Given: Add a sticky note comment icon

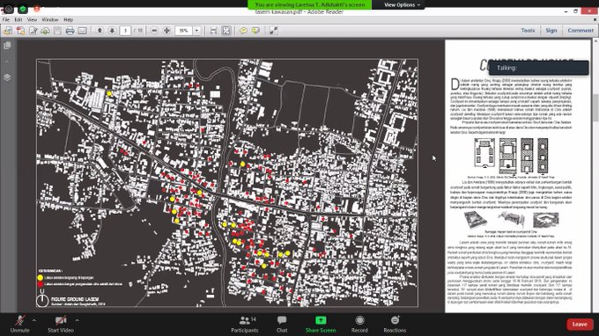Looking at the screenshot, I should coord(243,31).
